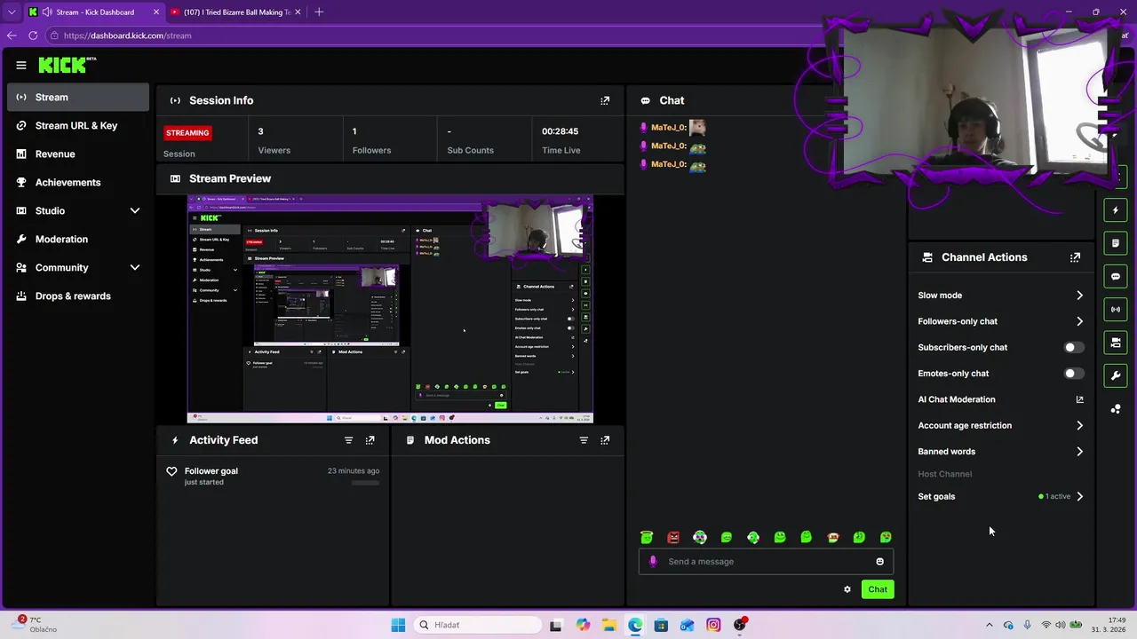
Task: Click the three-dots cluster icon in right sidebar
Action: pyautogui.click(x=1116, y=409)
